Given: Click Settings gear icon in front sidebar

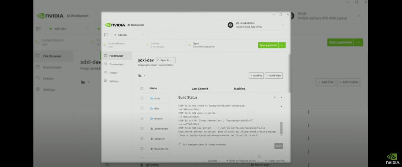Looking at the screenshot, I should pyautogui.click(x=105, y=81).
